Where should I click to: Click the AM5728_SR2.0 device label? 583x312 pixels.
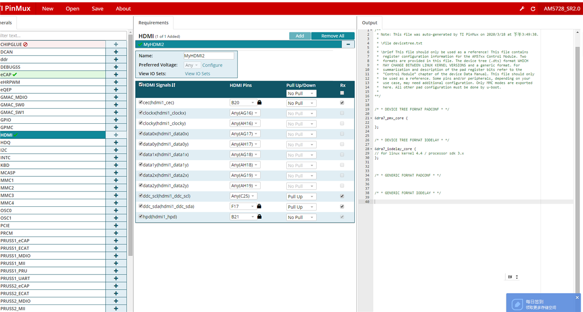point(562,9)
